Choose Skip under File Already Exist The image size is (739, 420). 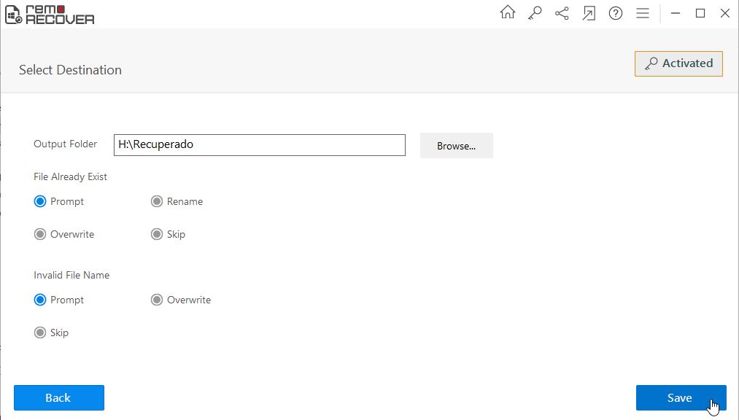click(157, 234)
